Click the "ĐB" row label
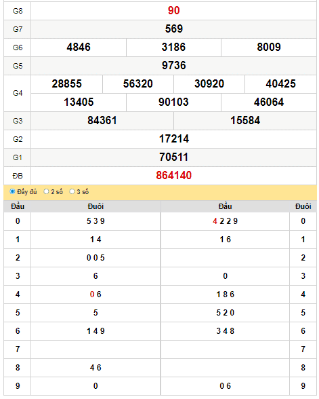319x399 pixels. [x=18, y=176]
